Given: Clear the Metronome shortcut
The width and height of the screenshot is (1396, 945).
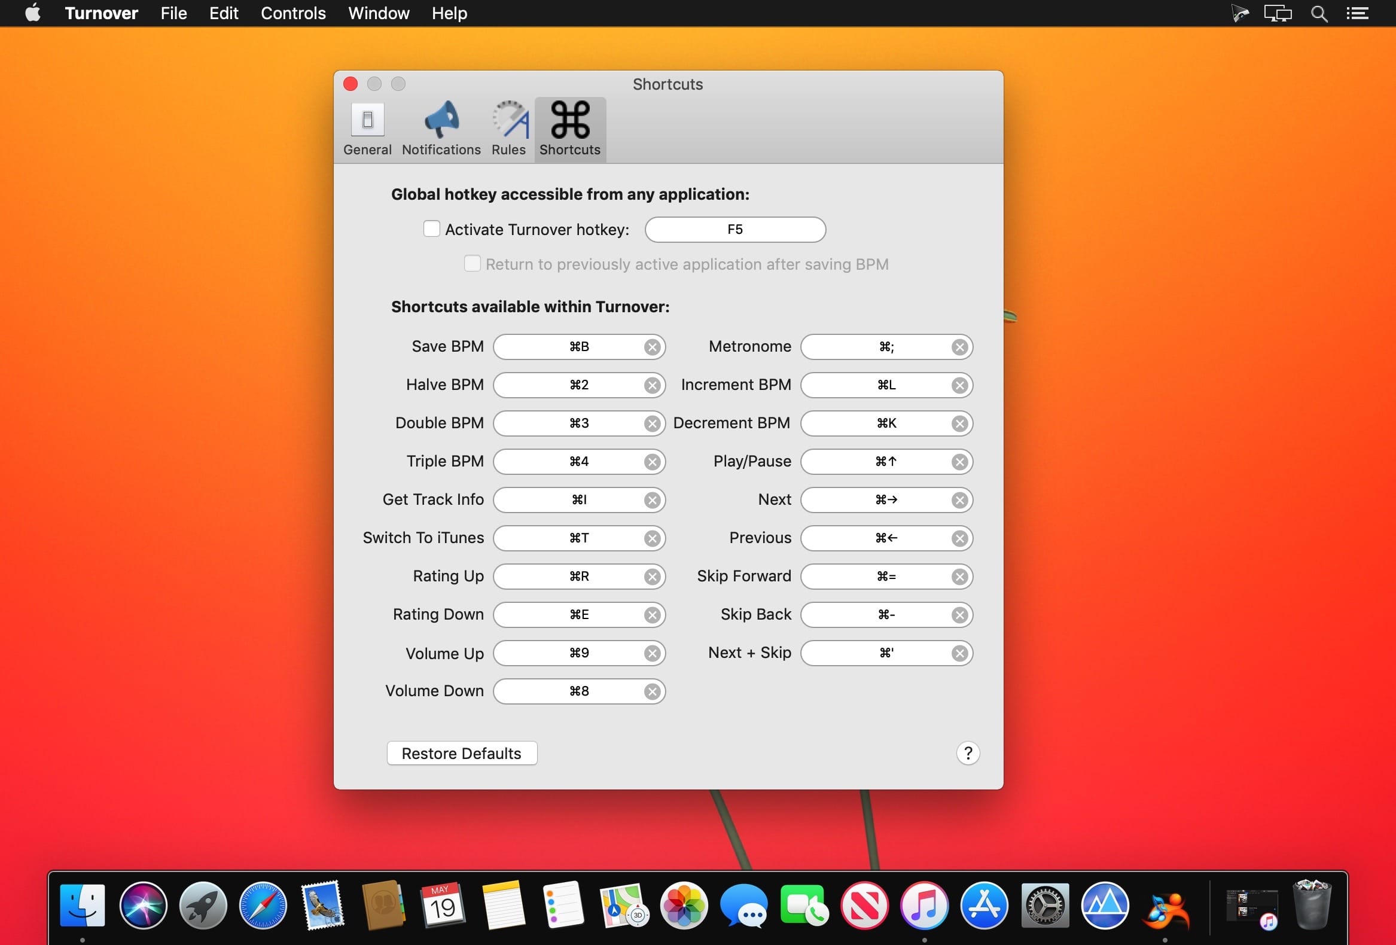Looking at the screenshot, I should 959,347.
